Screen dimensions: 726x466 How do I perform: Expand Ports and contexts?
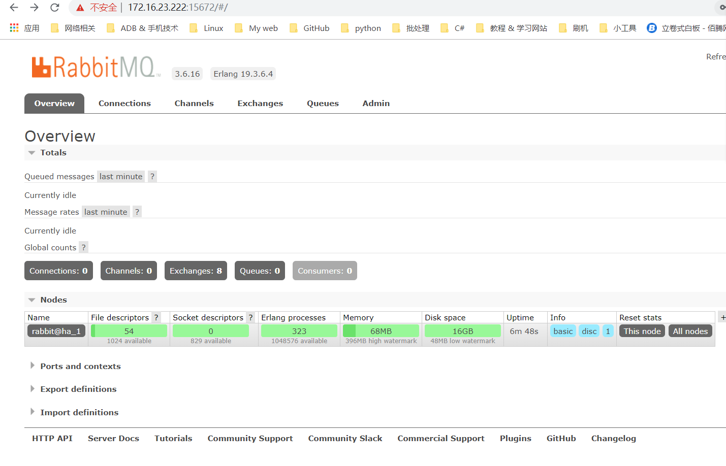[x=75, y=366]
